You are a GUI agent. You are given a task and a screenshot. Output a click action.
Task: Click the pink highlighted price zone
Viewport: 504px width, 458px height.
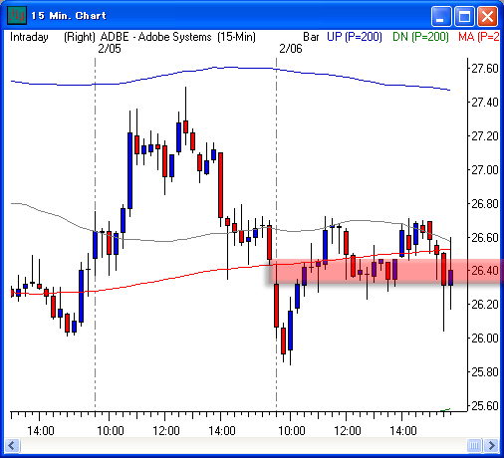385,271
